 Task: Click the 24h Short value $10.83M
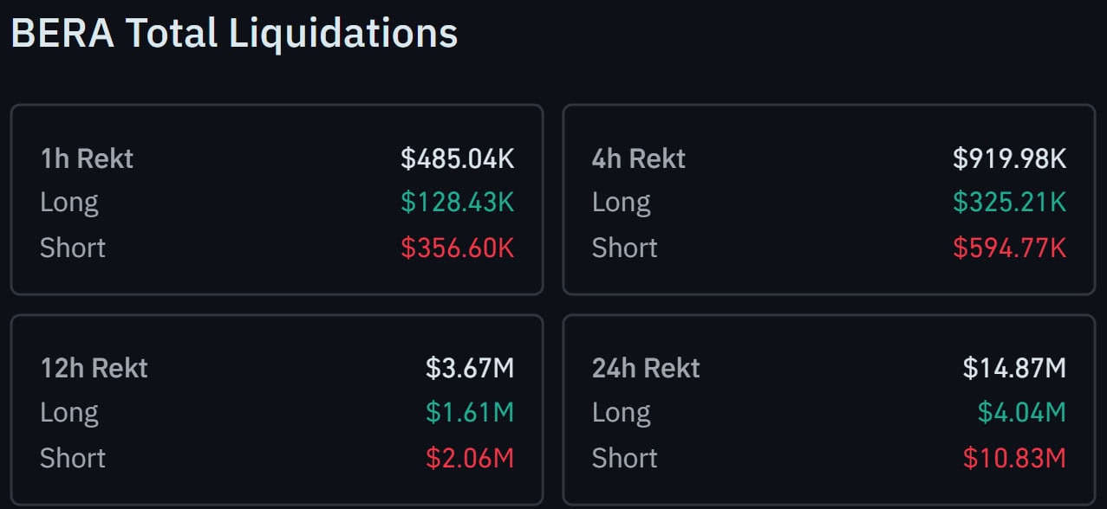[x=1014, y=457]
